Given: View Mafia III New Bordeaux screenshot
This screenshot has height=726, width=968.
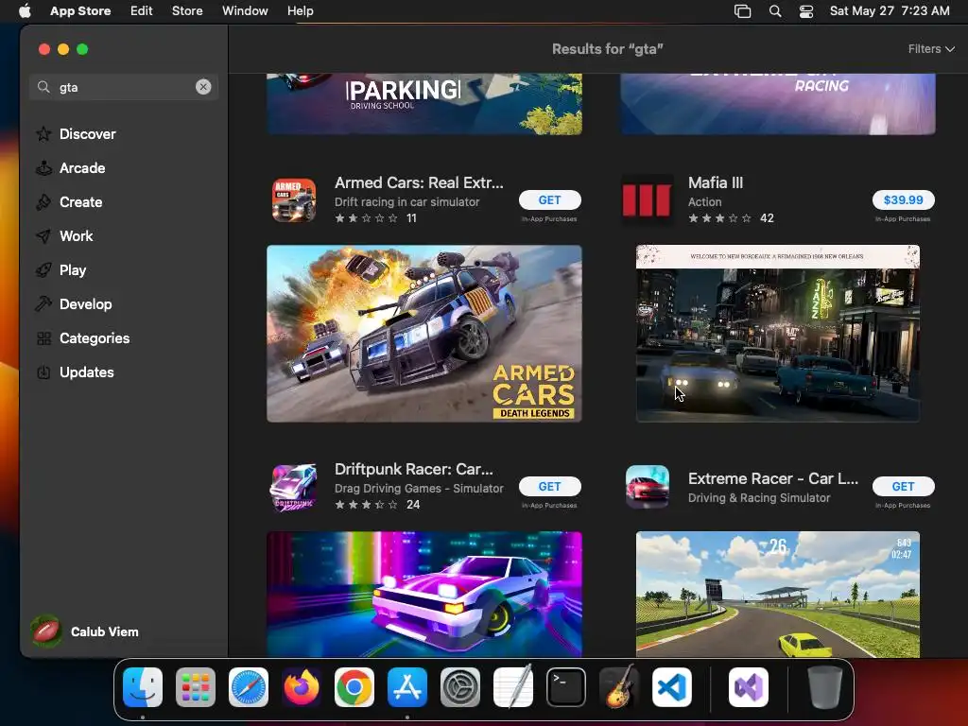Looking at the screenshot, I should [778, 334].
